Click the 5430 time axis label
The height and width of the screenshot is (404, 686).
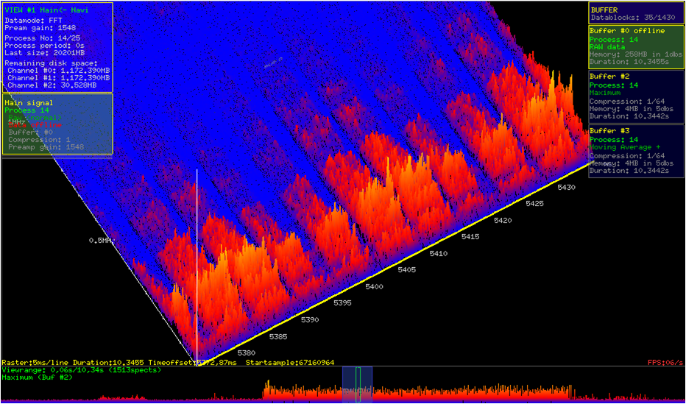point(566,188)
